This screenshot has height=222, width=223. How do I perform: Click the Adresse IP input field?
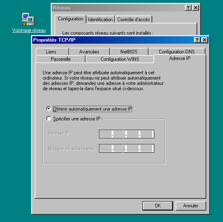126,134
